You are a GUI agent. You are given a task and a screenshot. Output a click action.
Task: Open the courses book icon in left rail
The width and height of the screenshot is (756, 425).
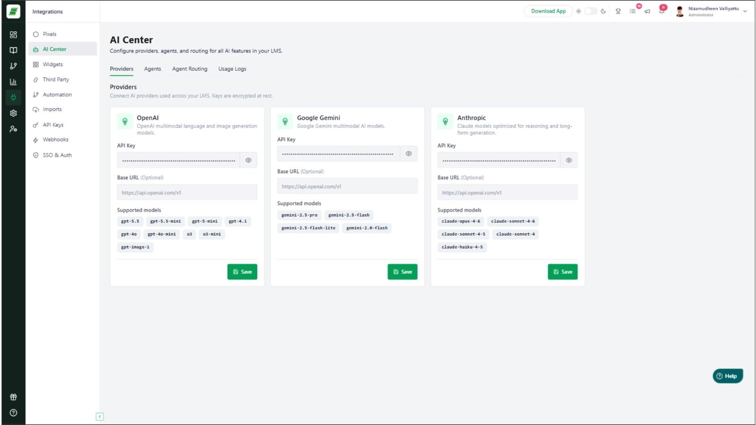click(x=13, y=50)
